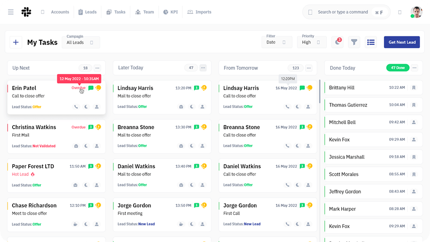Open Done Today column options menu
This screenshot has height=242, width=430.
(414, 68)
